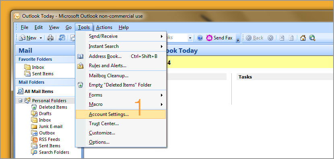Choose Rules and Alerts from Tools menu
Image resolution: width=334 pixels, height=159 pixels.
pos(121,66)
